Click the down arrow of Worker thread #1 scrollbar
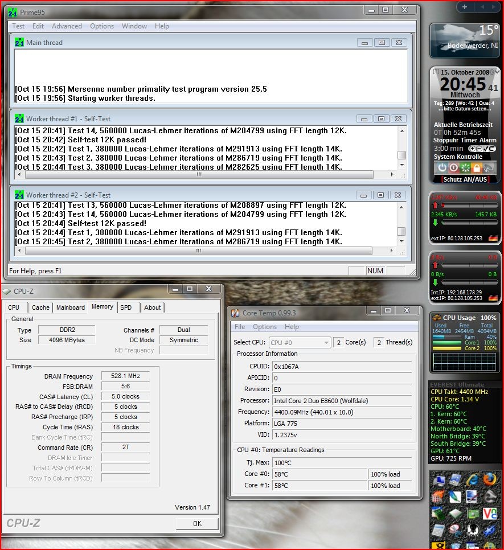This screenshot has width=504, height=550. pyautogui.click(x=402, y=165)
